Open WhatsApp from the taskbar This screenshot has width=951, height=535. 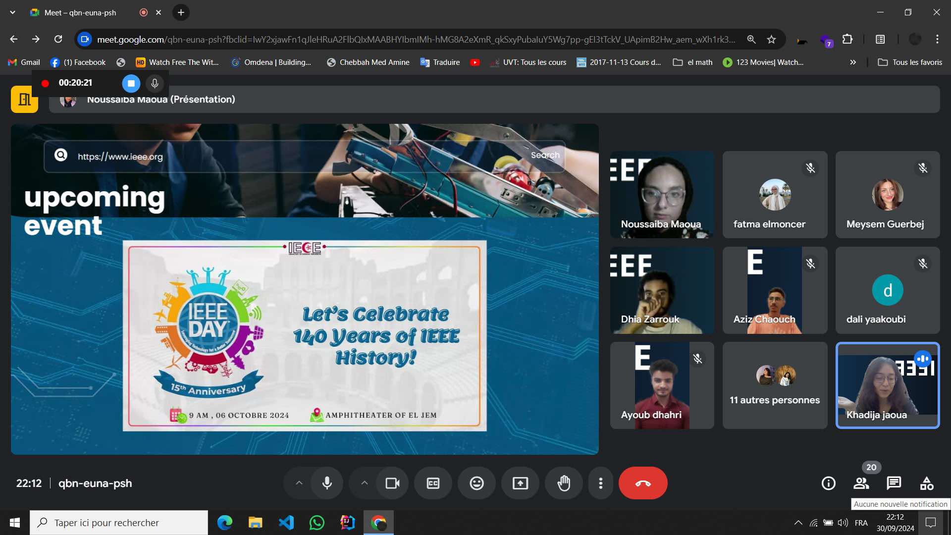coord(317,523)
